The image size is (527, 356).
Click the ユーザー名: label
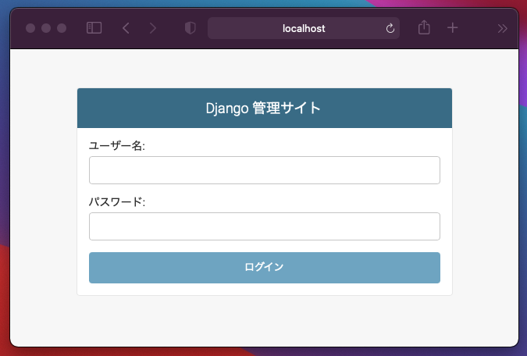click(117, 146)
